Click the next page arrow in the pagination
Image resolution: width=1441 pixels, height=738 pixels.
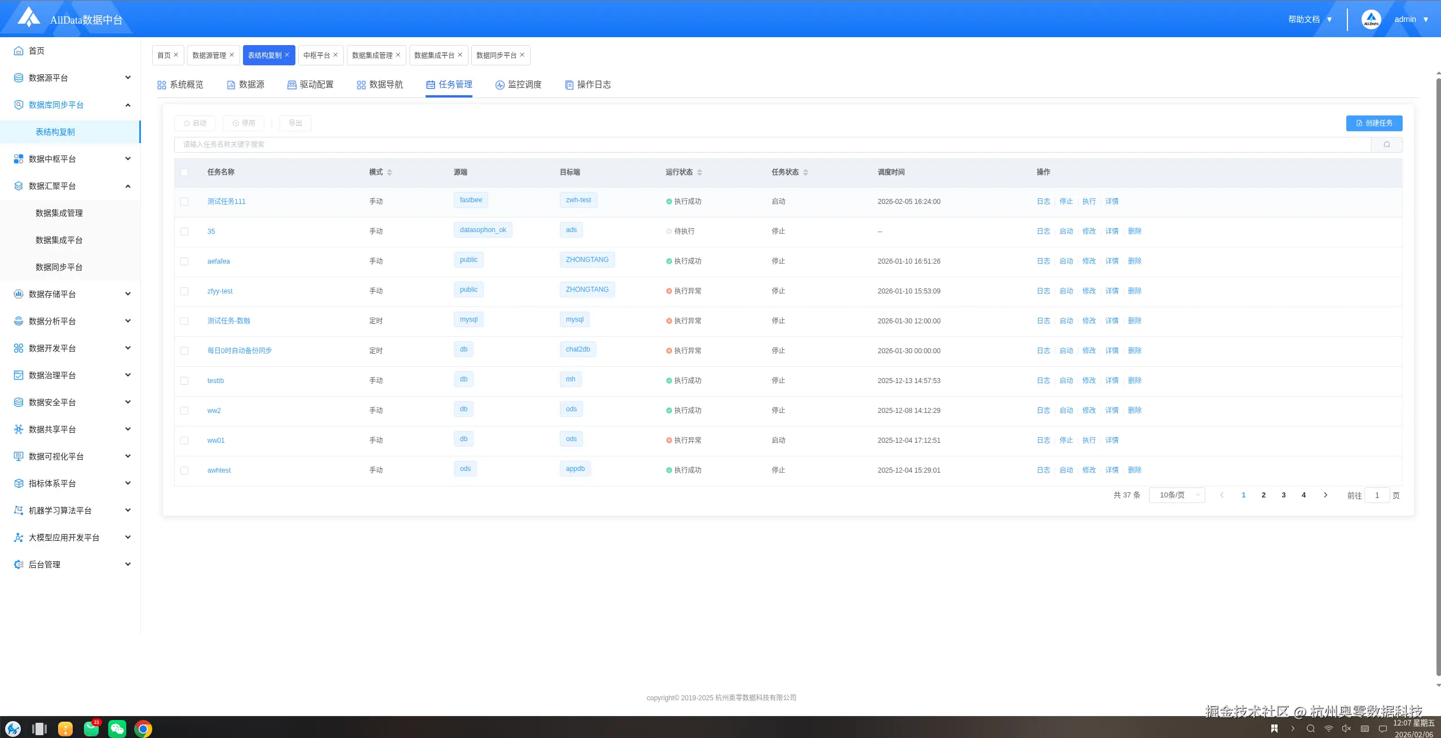coord(1325,495)
